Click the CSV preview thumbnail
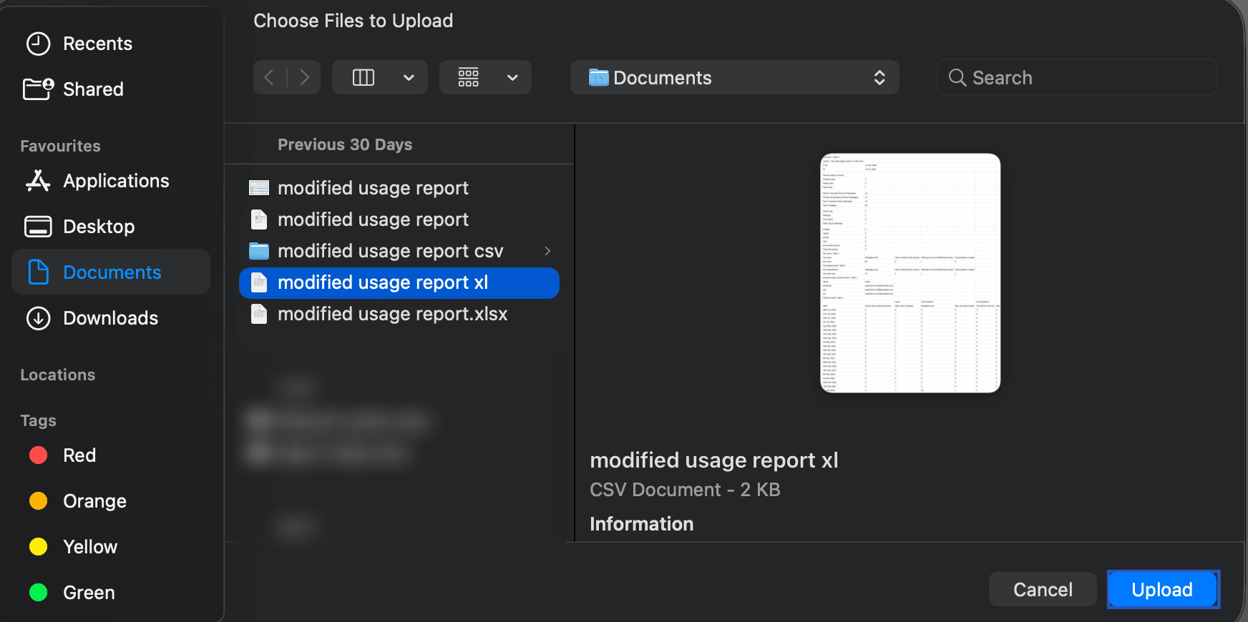 point(910,273)
